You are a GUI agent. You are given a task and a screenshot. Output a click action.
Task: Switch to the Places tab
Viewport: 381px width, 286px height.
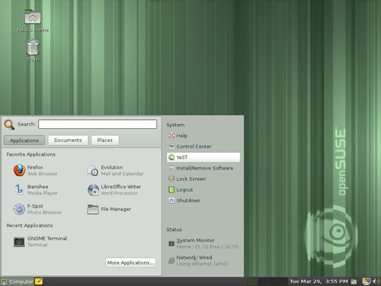[x=105, y=140]
